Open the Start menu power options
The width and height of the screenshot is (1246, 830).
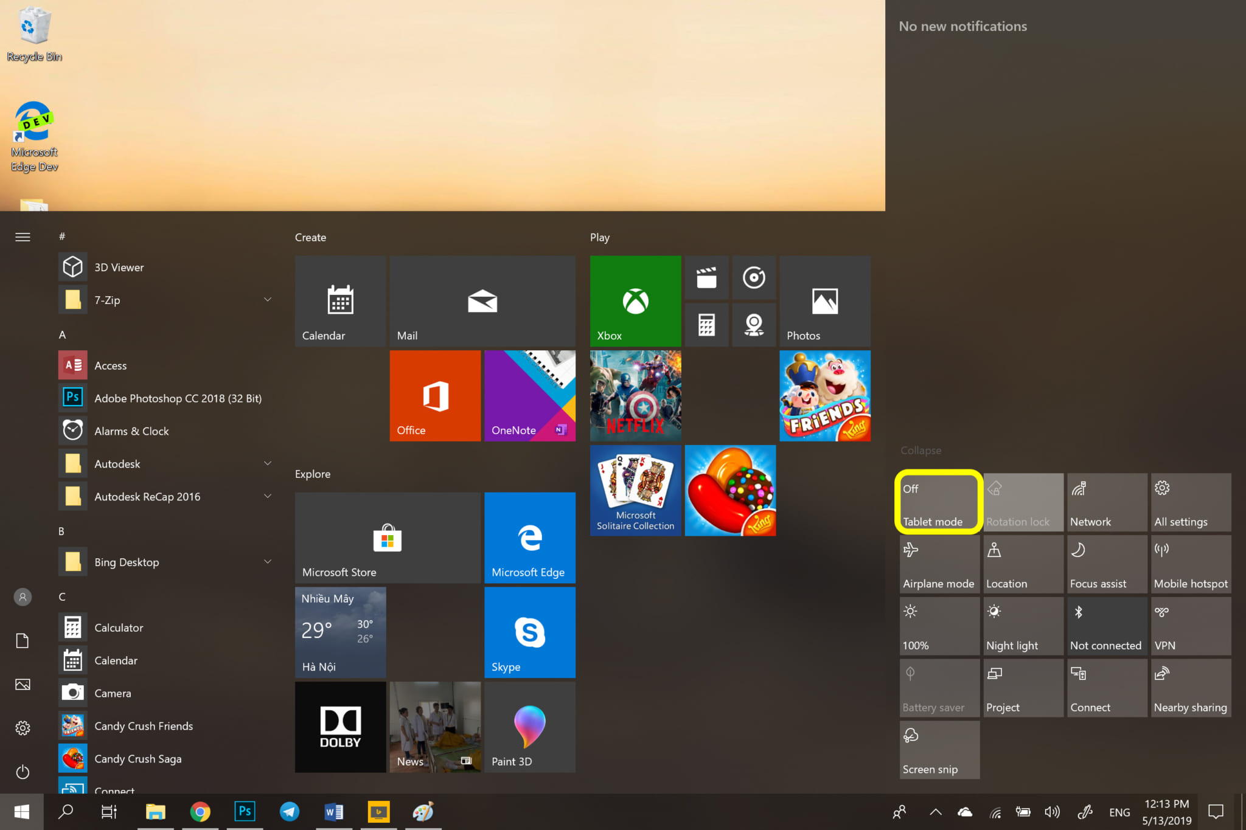(23, 772)
